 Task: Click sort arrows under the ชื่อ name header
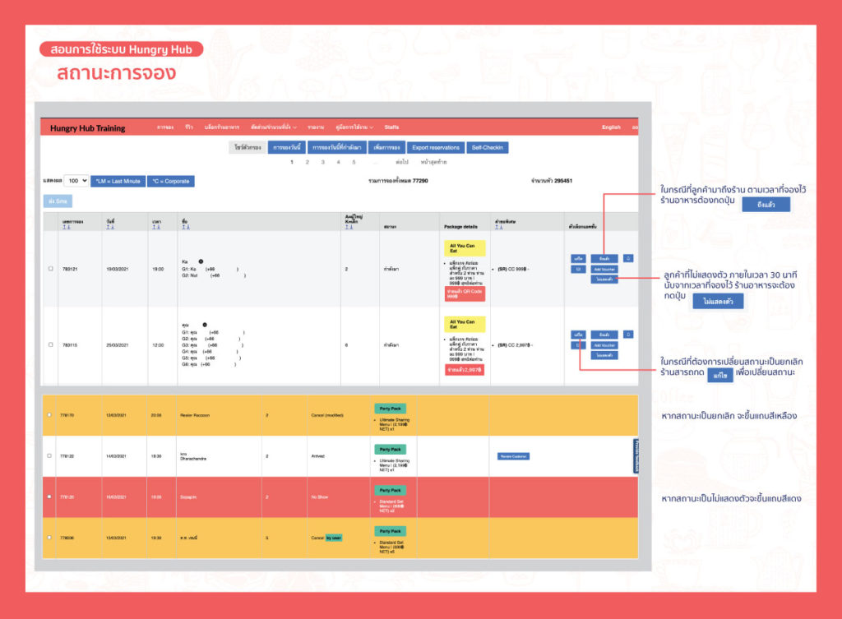[186, 227]
